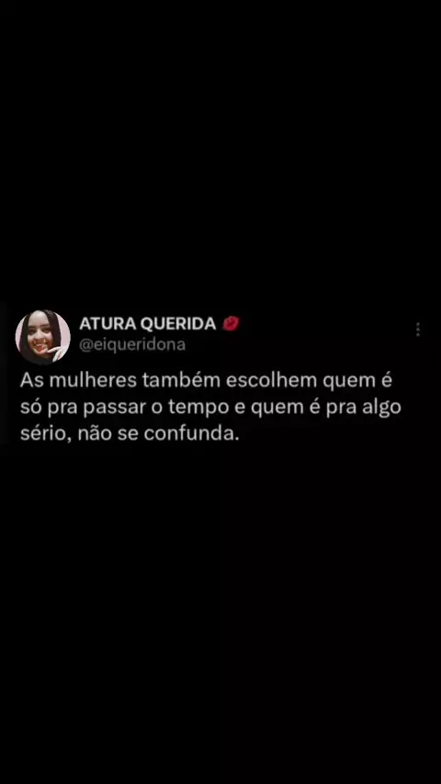The height and width of the screenshot is (784, 441).
Task: Select the last line 'sério, não se confunda.'
Action: [130, 434]
